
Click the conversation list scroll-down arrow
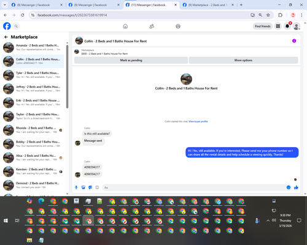pos(67,194)
